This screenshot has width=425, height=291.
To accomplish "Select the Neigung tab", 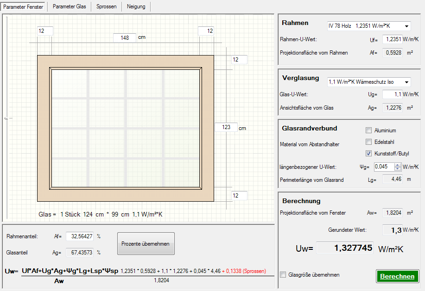I will [136, 6].
